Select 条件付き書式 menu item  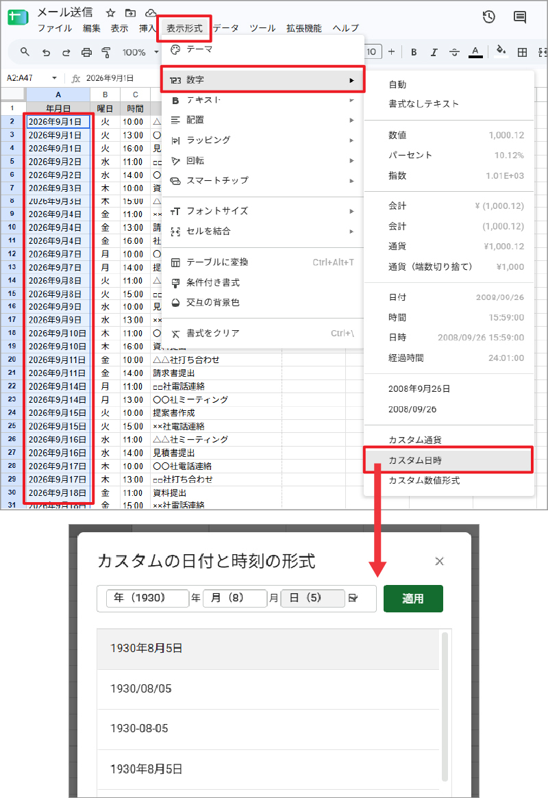tap(263, 282)
